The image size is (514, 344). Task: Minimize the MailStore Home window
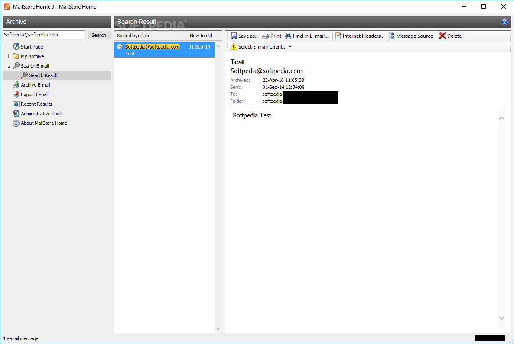click(464, 6)
